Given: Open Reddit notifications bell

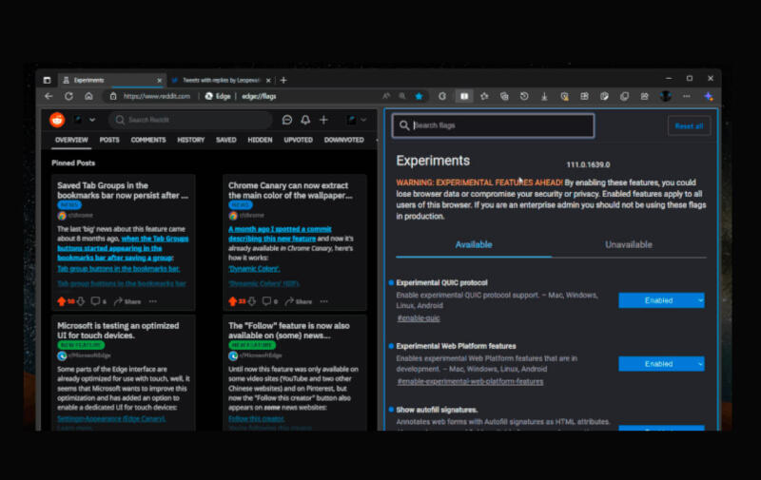Looking at the screenshot, I should pyautogui.click(x=305, y=119).
